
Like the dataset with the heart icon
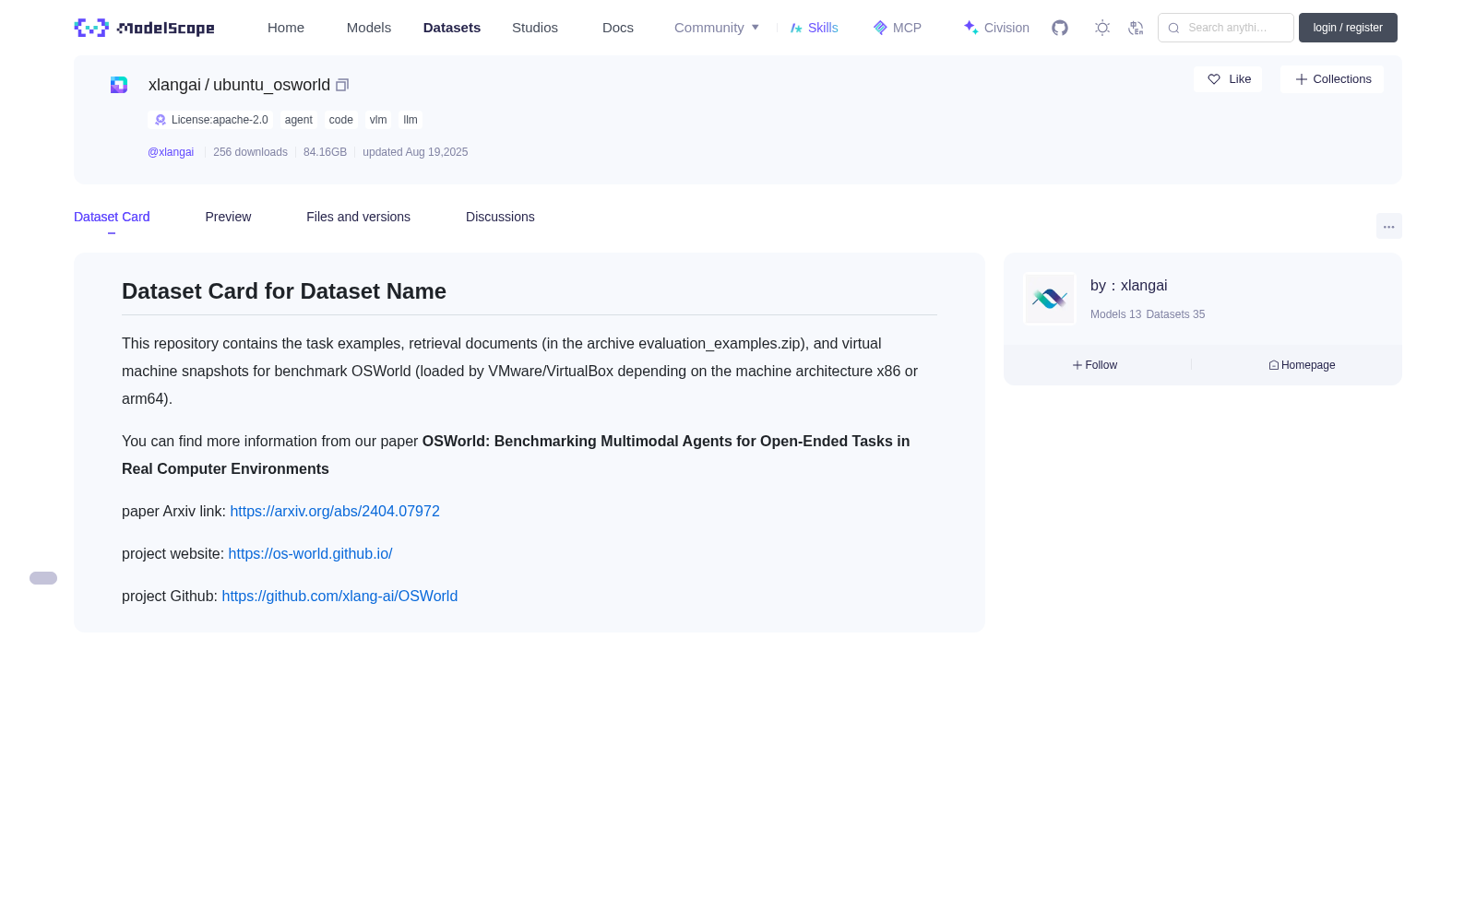[1228, 79]
